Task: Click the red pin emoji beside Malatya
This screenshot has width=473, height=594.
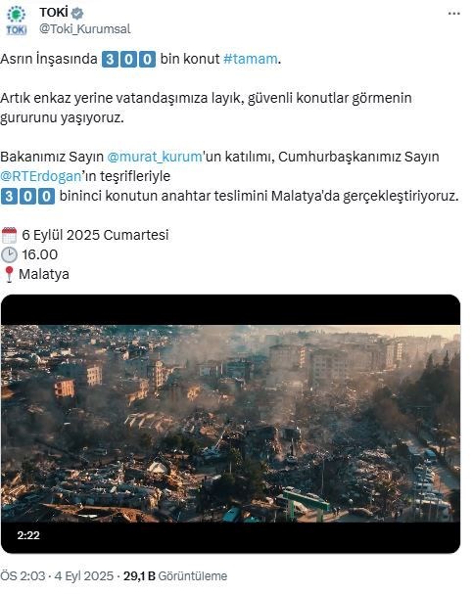Action: pyautogui.click(x=9, y=275)
